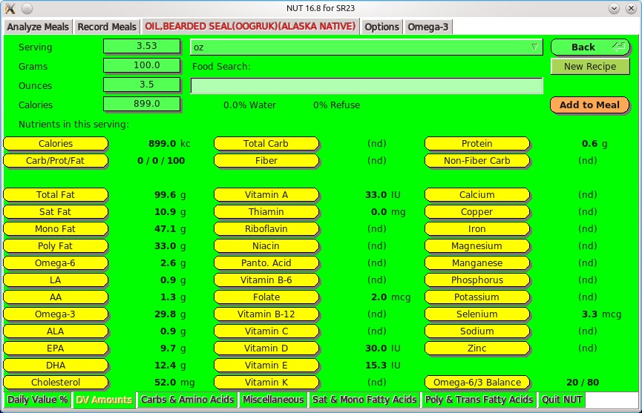Image resolution: width=642 pixels, height=413 pixels.
Task: Go to the Omega-3 tab
Action: [x=428, y=27]
